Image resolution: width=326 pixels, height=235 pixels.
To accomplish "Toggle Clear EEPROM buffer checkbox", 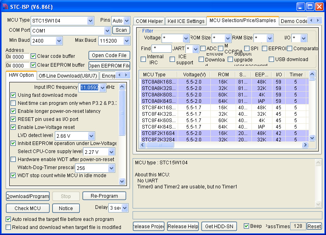I will (x=33, y=65).
